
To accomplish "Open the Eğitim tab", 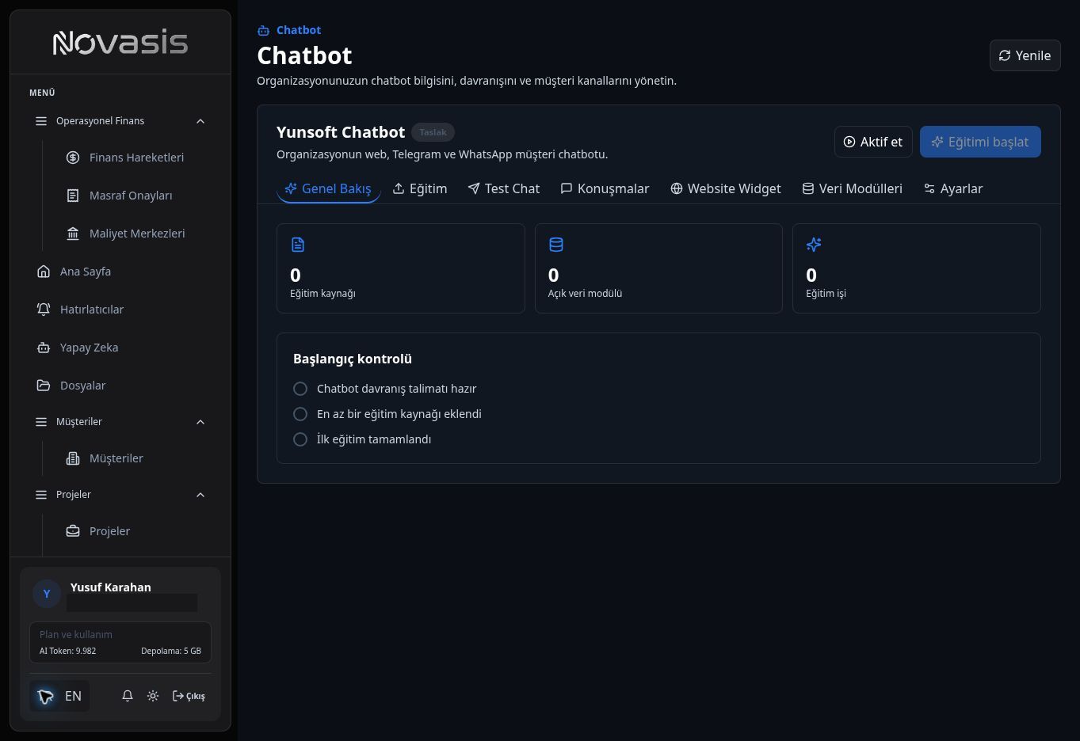I will (x=420, y=188).
